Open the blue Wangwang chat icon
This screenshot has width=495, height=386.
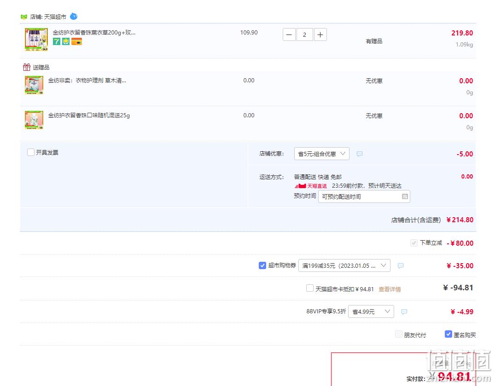click(74, 16)
